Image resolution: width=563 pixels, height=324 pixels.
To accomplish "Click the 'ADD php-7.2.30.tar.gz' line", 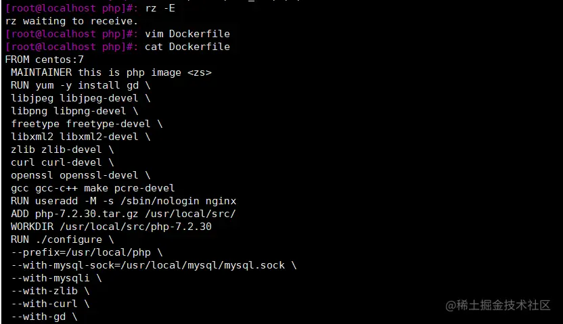I will [x=123, y=214].
